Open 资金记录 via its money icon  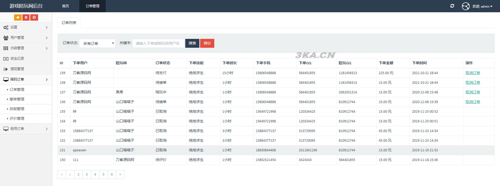click(6, 59)
